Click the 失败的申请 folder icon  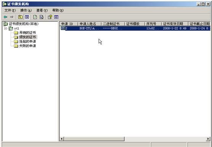16,46
